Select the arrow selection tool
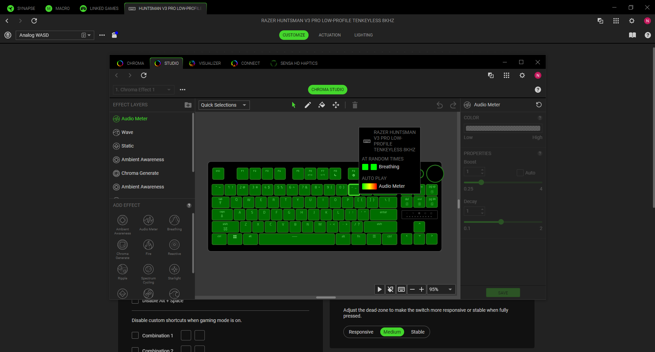This screenshot has width=655, height=352. click(x=294, y=105)
